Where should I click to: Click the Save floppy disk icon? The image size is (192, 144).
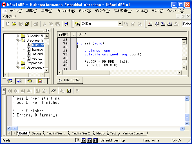click(21, 24)
